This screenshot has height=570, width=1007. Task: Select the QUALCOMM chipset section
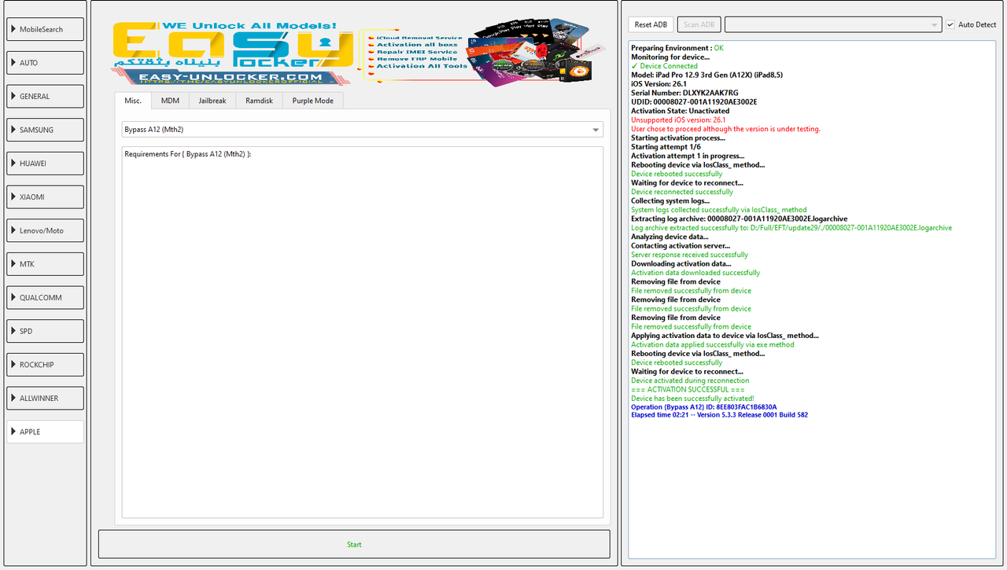(x=46, y=297)
